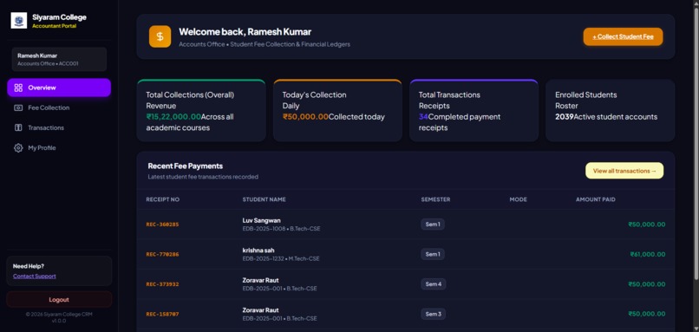Open Fee Collection in the sidebar
The height and width of the screenshot is (332, 699).
[x=59, y=107]
